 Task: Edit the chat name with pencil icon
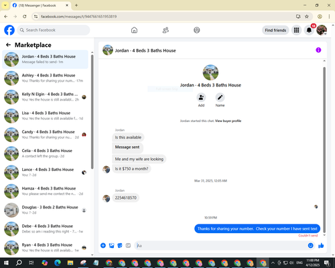[x=220, y=97]
